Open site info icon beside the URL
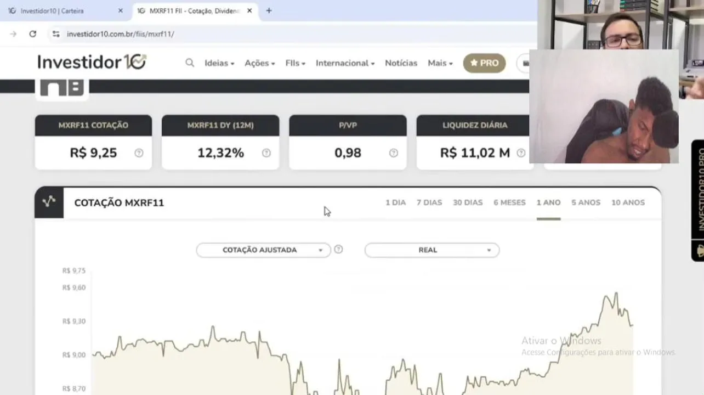Viewport: 704px width, 395px height. click(x=55, y=34)
